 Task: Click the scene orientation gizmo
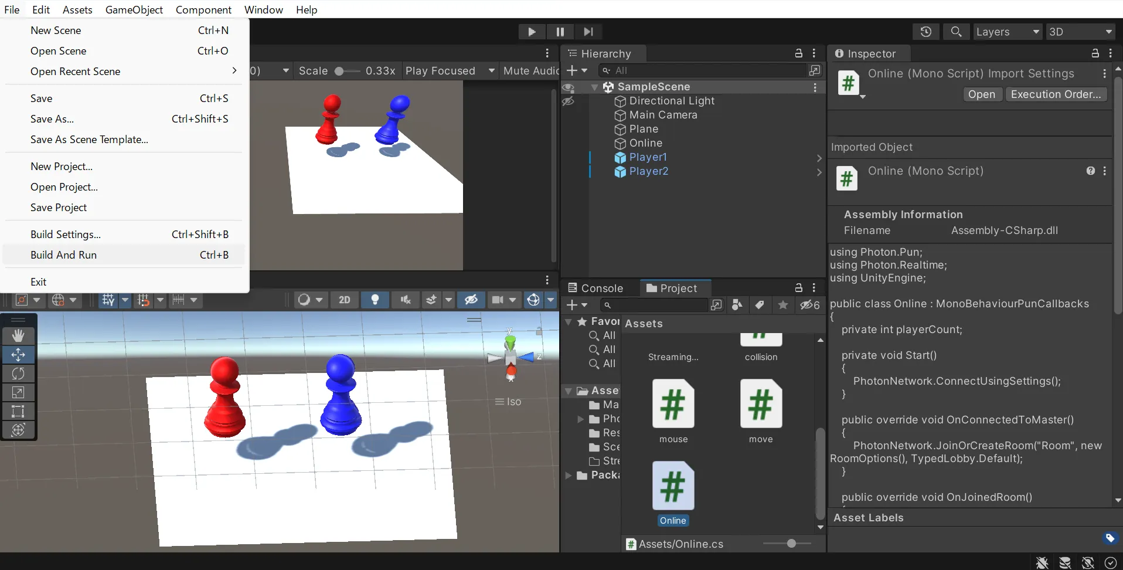(x=511, y=356)
